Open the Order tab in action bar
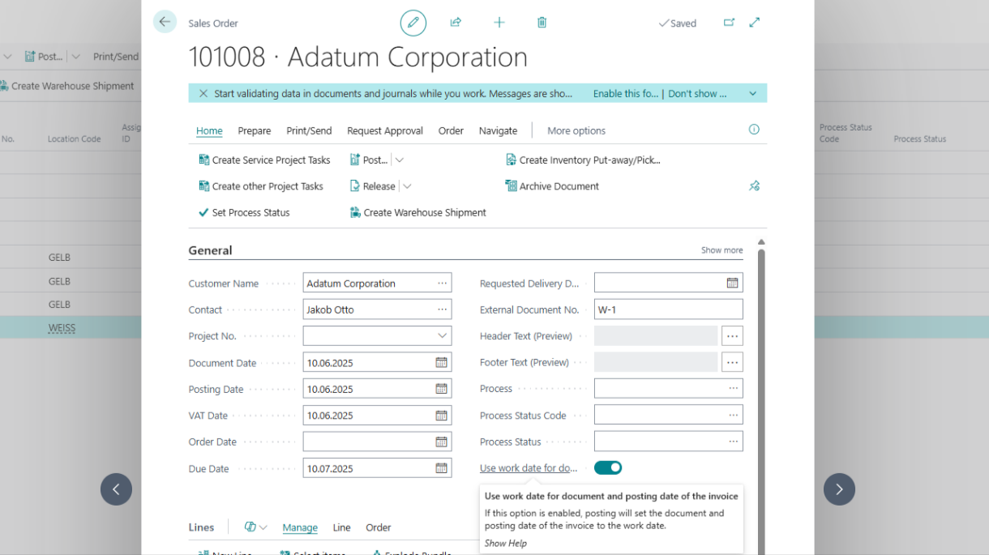Viewport: 989px width, 555px height. [451, 130]
